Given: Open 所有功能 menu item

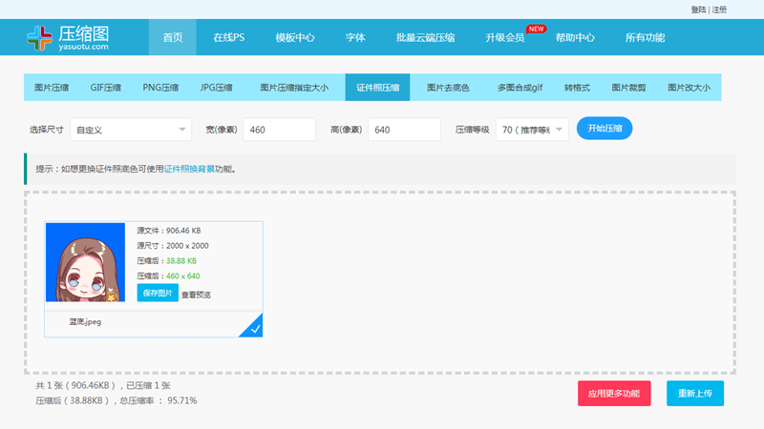Looking at the screenshot, I should click(x=645, y=37).
